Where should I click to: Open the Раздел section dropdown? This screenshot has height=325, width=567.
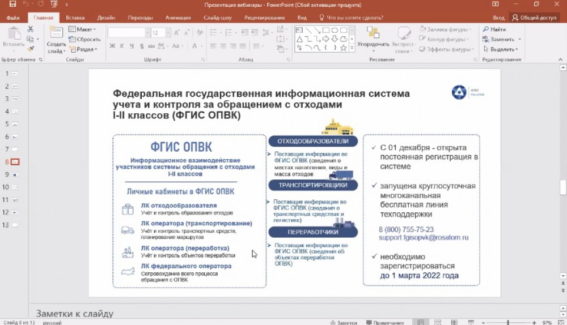tap(83, 49)
